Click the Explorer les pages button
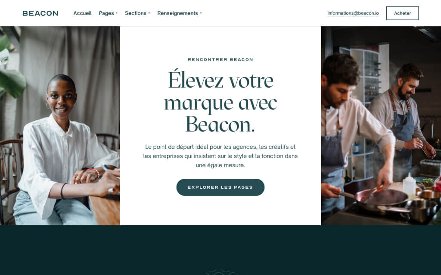Viewport: 441px width, 275px height. [x=220, y=187]
